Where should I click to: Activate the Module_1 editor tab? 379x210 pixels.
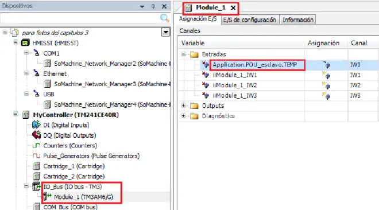(x=211, y=7)
